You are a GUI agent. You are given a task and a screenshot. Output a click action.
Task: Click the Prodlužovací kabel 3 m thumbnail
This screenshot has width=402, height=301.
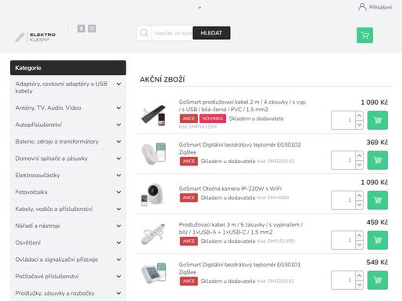[x=154, y=234]
